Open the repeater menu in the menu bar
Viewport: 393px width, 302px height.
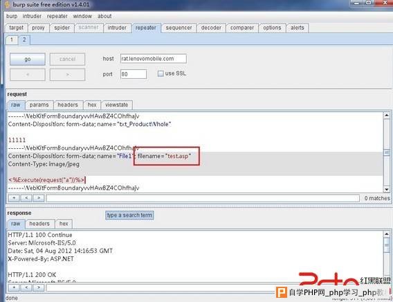click(x=57, y=17)
